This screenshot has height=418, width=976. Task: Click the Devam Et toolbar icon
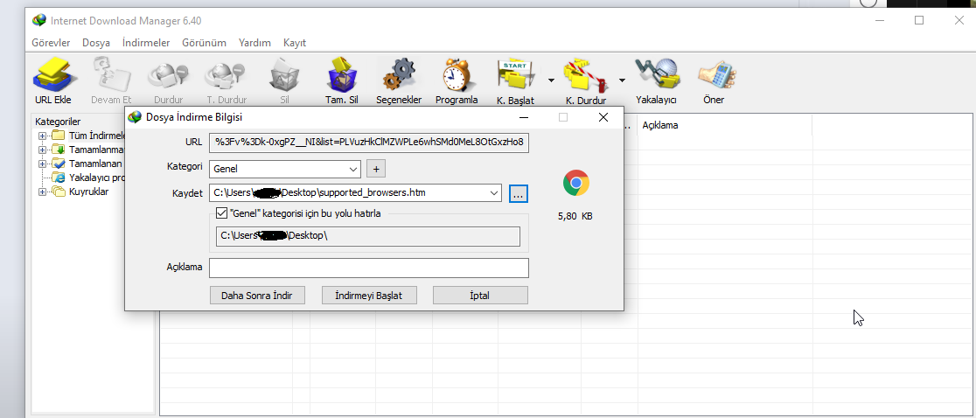pyautogui.click(x=111, y=73)
